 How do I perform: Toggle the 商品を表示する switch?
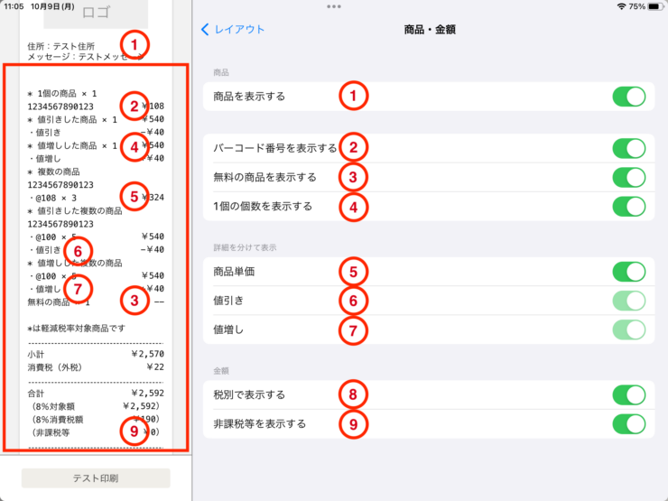click(629, 97)
